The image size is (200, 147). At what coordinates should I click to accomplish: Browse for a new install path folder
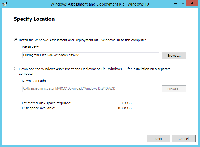pyautogui.click(x=174, y=55)
